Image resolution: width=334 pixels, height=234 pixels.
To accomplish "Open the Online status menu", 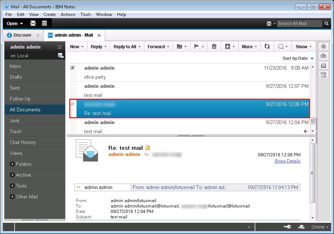I will tap(319, 227).
